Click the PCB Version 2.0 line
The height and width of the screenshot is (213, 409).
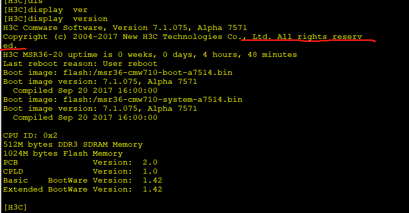coord(80,162)
